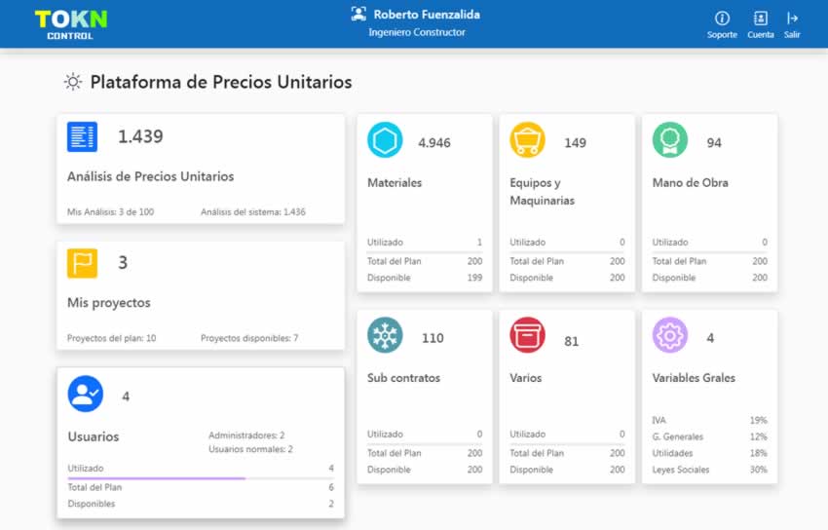Click the blue Usuarios person icon
The width and height of the screenshot is (828, 530).
86,394
